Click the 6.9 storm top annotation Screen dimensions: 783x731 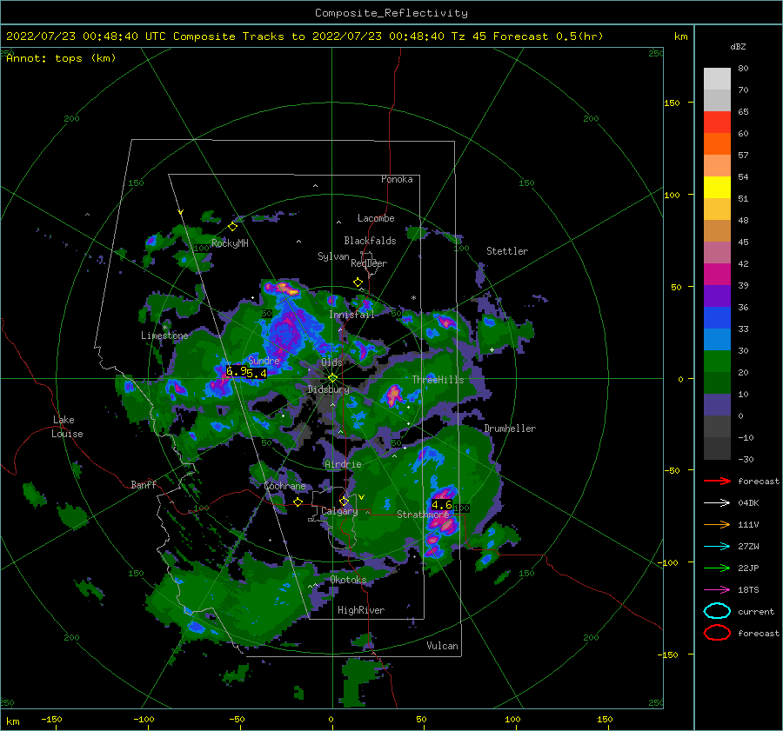236,371
